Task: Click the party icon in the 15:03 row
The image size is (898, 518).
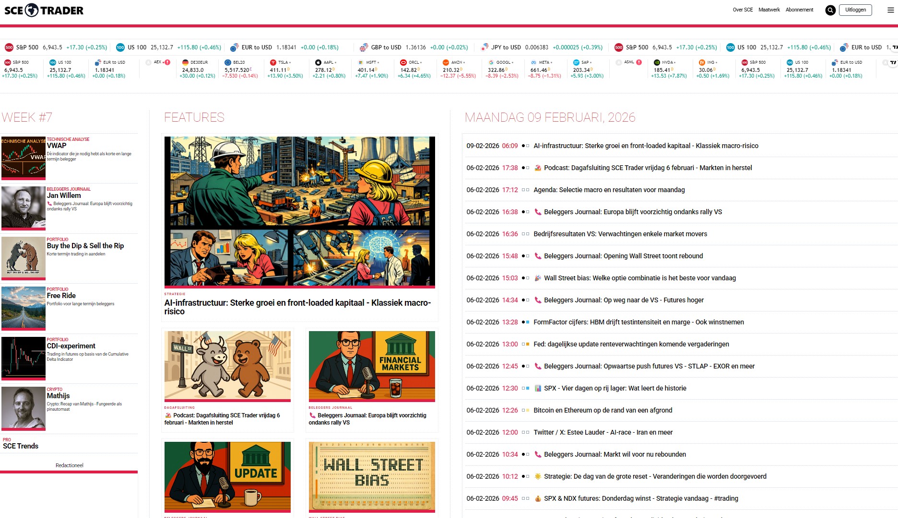Action: 538,278
